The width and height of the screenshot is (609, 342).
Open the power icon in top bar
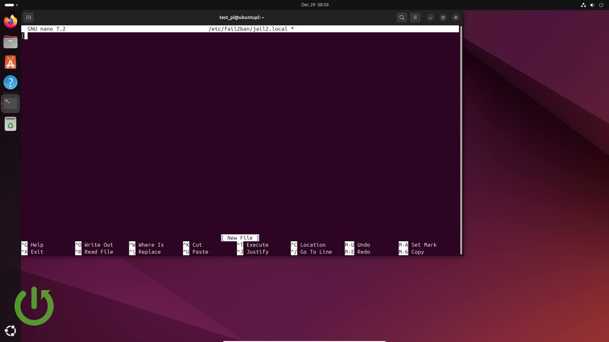(x=601, y=5)
